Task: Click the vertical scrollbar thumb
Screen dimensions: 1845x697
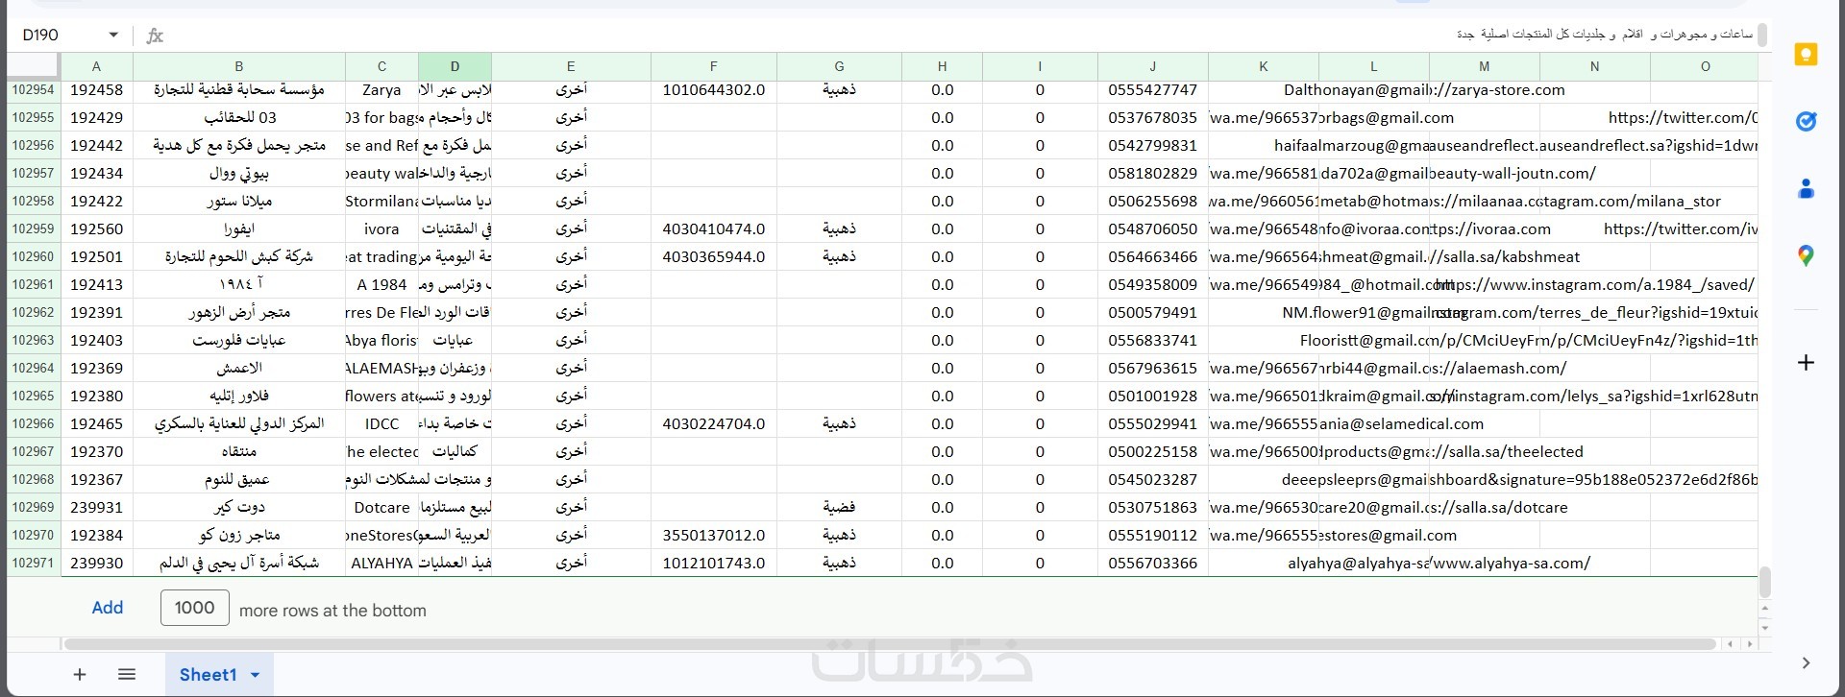Action: pos(1764,582)
